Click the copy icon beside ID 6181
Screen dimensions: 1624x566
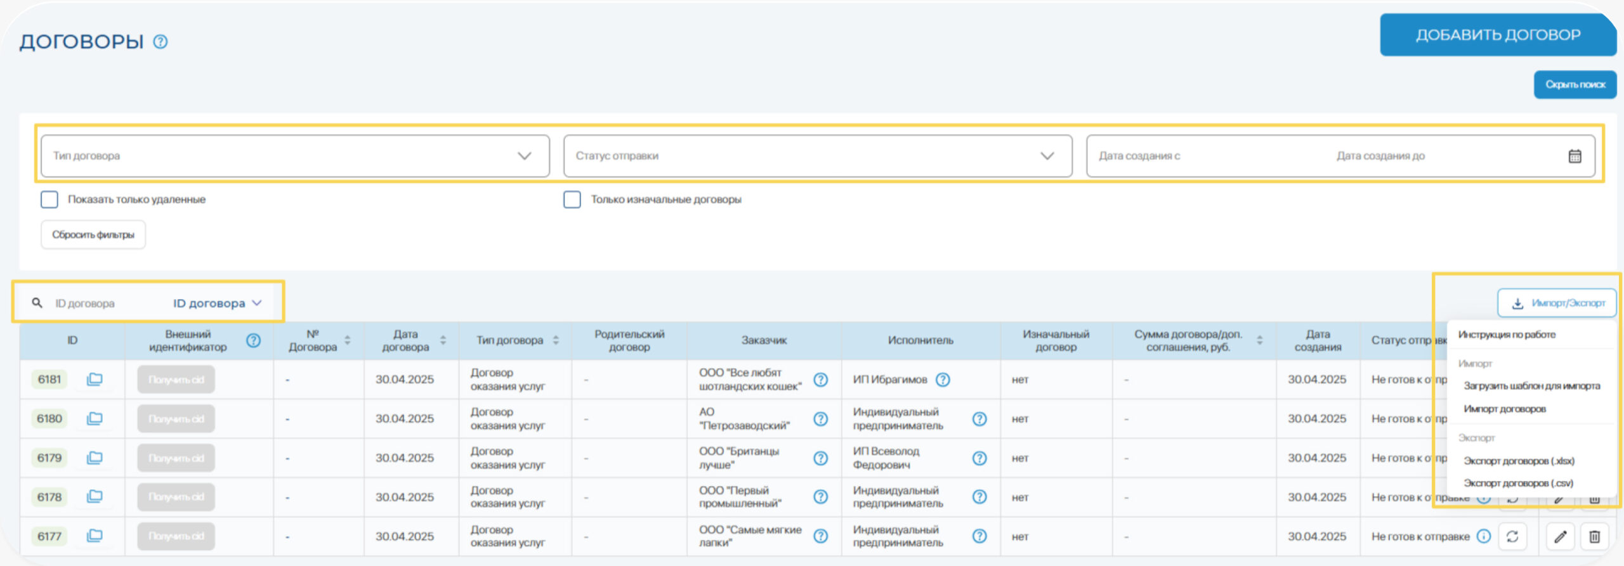tap(95, 379)
